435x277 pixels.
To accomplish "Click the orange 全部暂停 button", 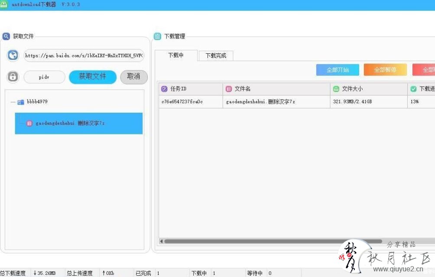I will [x=385, y=70].
